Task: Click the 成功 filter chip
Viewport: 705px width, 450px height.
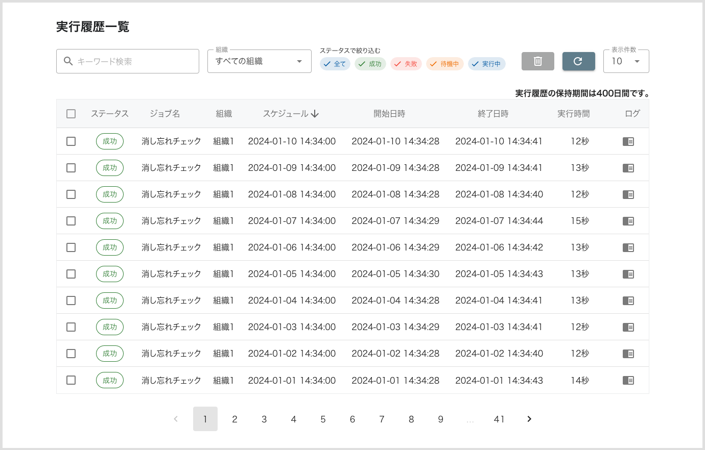Action: pyautogui.click(x=370, y=64)
